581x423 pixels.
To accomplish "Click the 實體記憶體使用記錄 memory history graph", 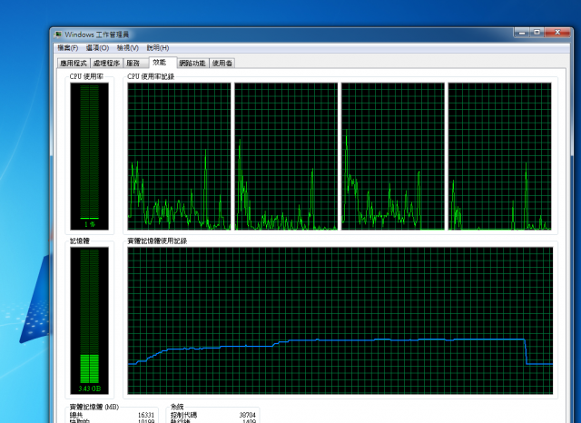I will [x=340, y=320].
